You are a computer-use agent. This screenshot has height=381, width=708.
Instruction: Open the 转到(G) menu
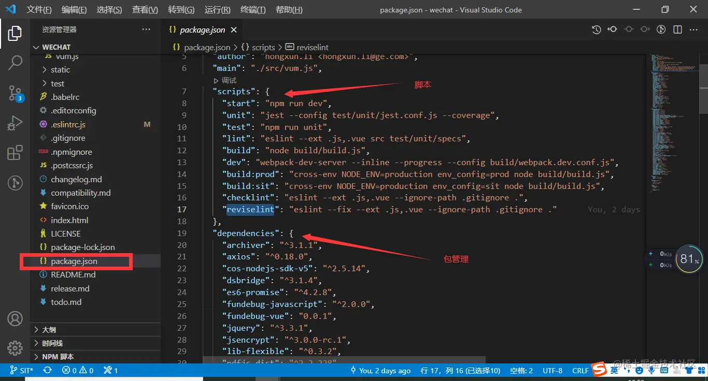tap(181, 10)
